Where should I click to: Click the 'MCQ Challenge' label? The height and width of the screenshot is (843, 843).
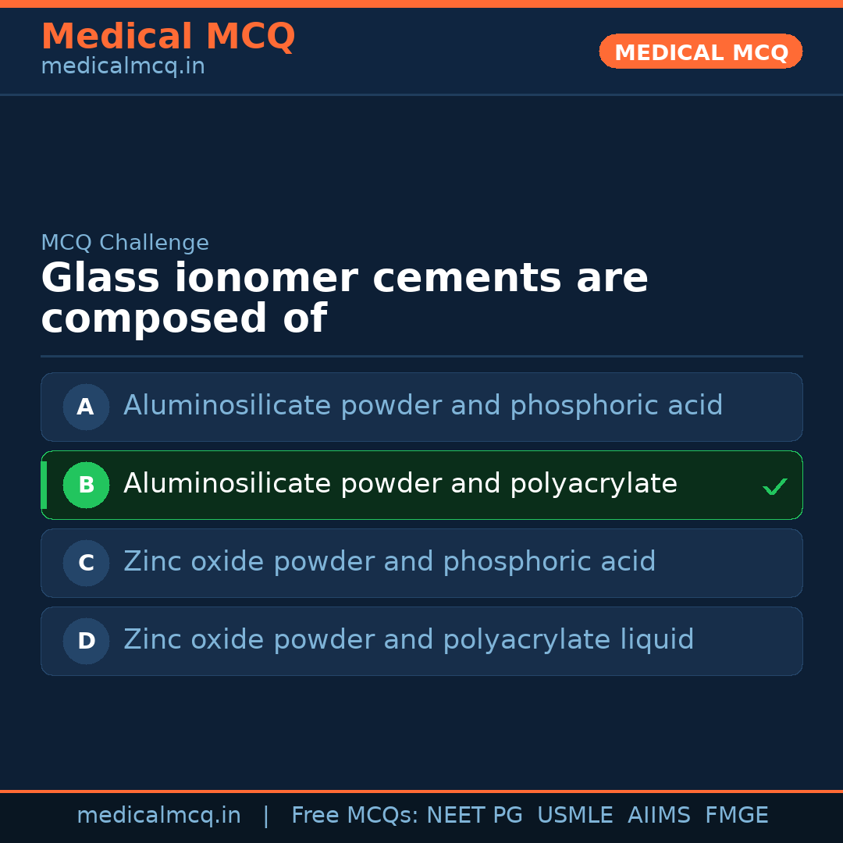[x=125, y=243]
